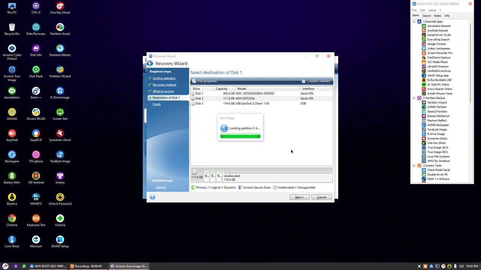Switch to the Notes tab

coord(437,16)
